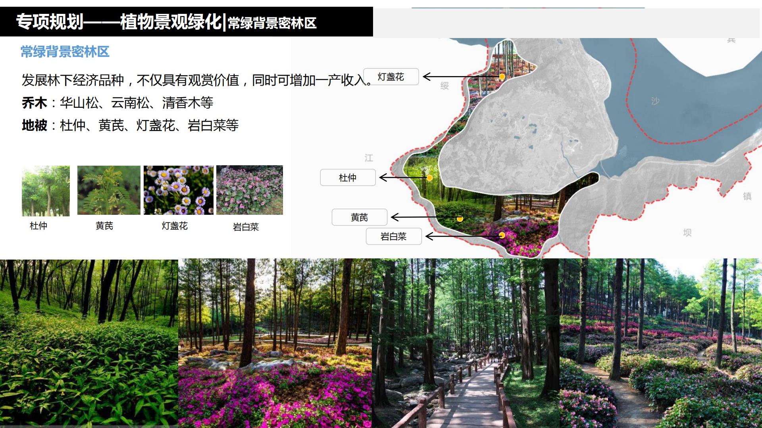The image size is (762, 428).
Task: Click the 灯盏花 flower photo
Action: point(177,190)
